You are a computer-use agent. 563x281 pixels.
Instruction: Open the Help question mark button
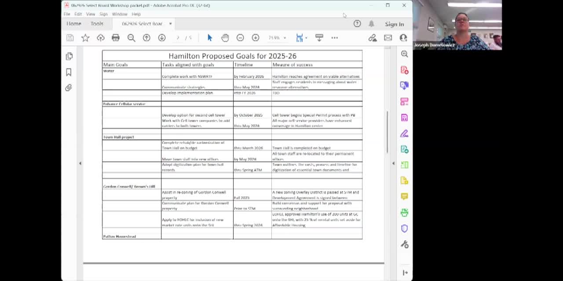pyautogui.click(x=357, y=24)
